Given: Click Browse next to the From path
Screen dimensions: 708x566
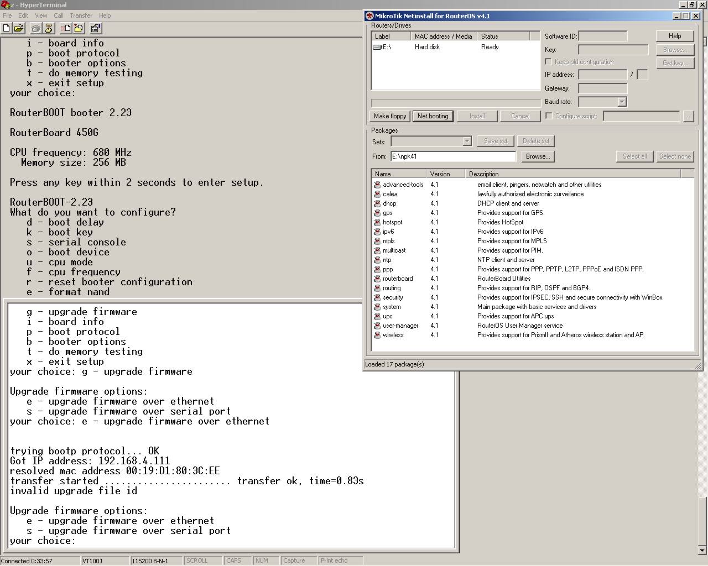Looking at the screenshot, I should [x=537, y=156].
